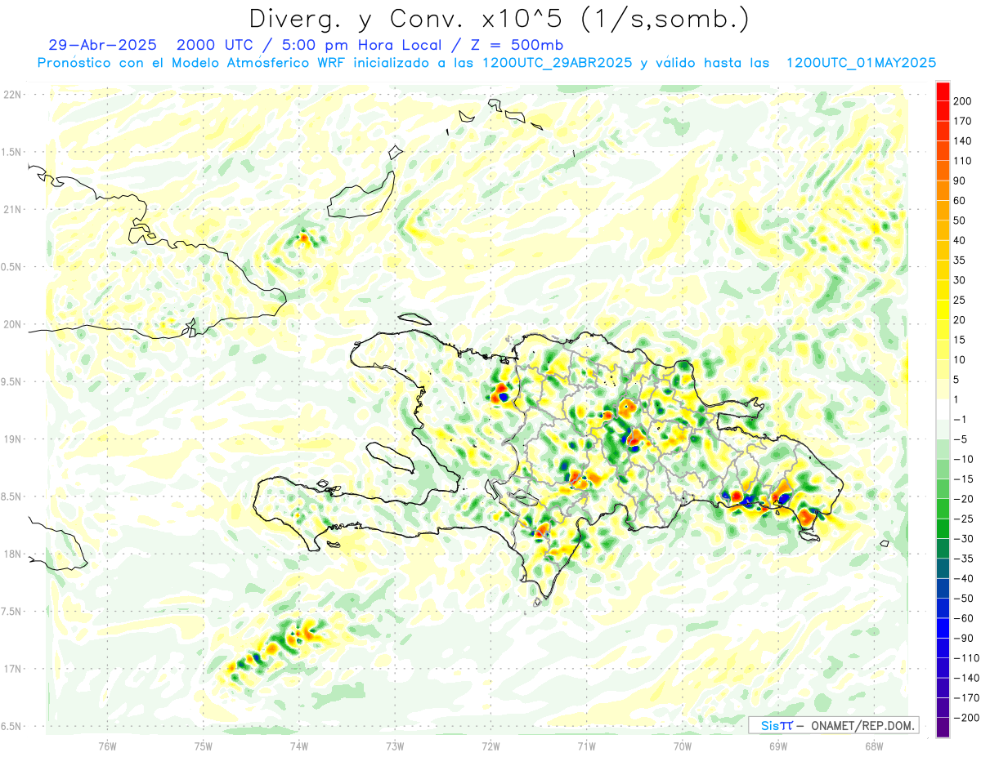This screenshot has height=757, width=981.
Task: Click the bottom purple swatch below -200
Action: (943, 728)
